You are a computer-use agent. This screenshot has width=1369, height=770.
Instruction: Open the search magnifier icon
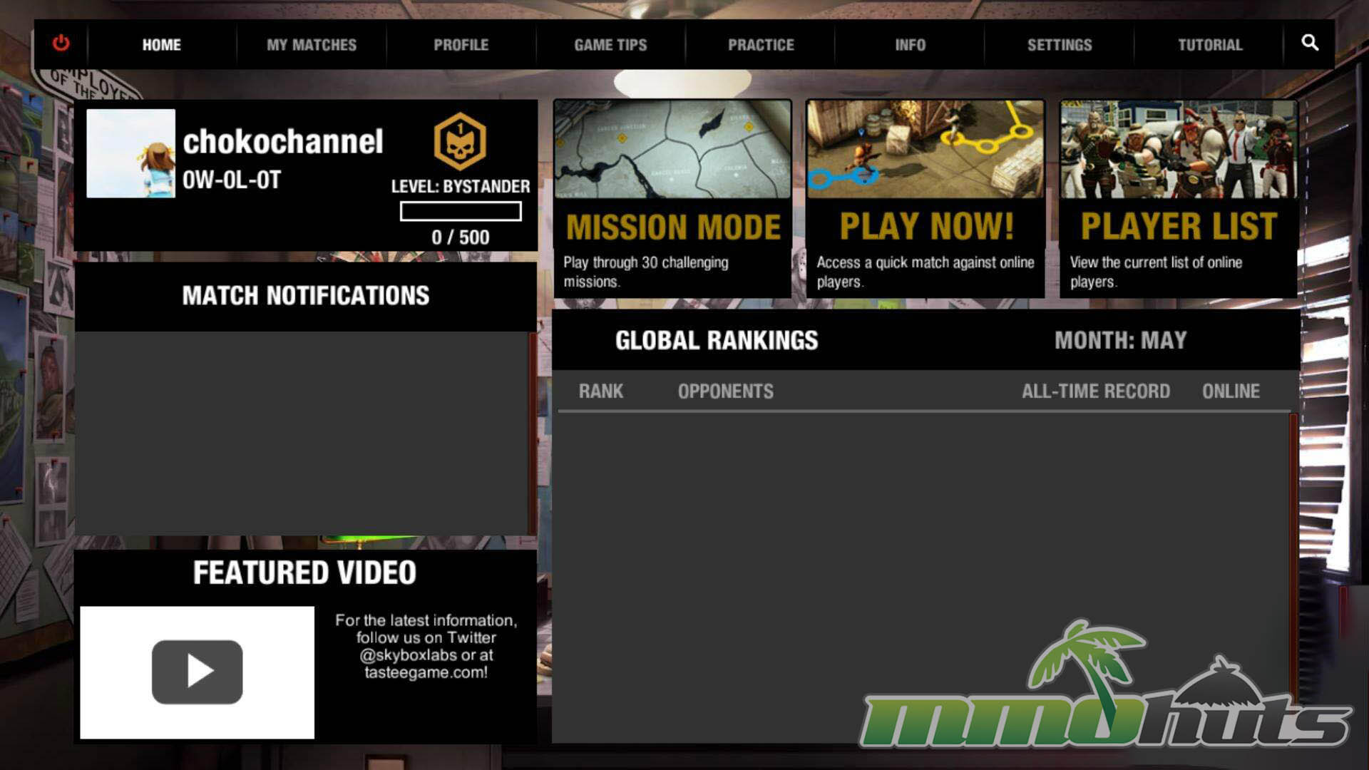click(x=1310, y=43)
